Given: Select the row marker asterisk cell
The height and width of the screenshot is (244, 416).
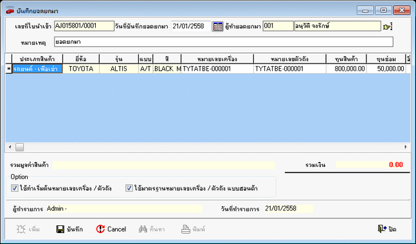Looking at the screenshot, I should pyautogui.click(x=9, y=69).
